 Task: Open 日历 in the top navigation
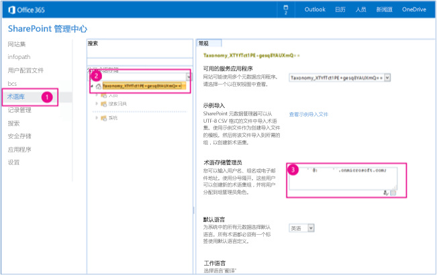pos(340,9)
